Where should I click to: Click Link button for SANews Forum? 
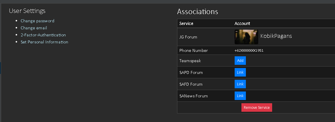[x=240, y=96]
